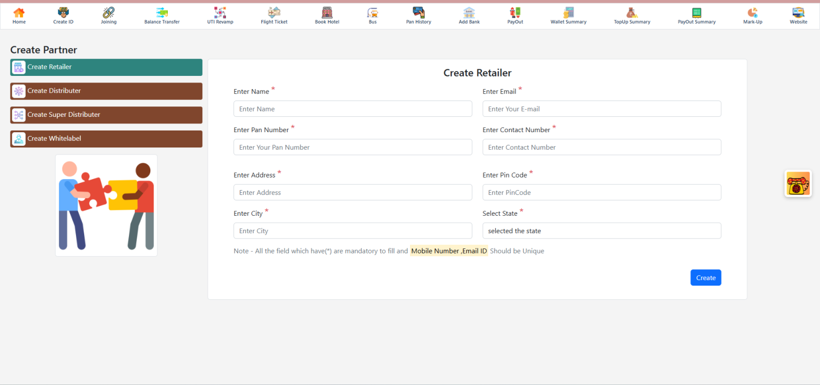Click the 'Flight Ticket' label text
Image resolution: width=820 pixels, height=385 pixels.
coord(274,22)
